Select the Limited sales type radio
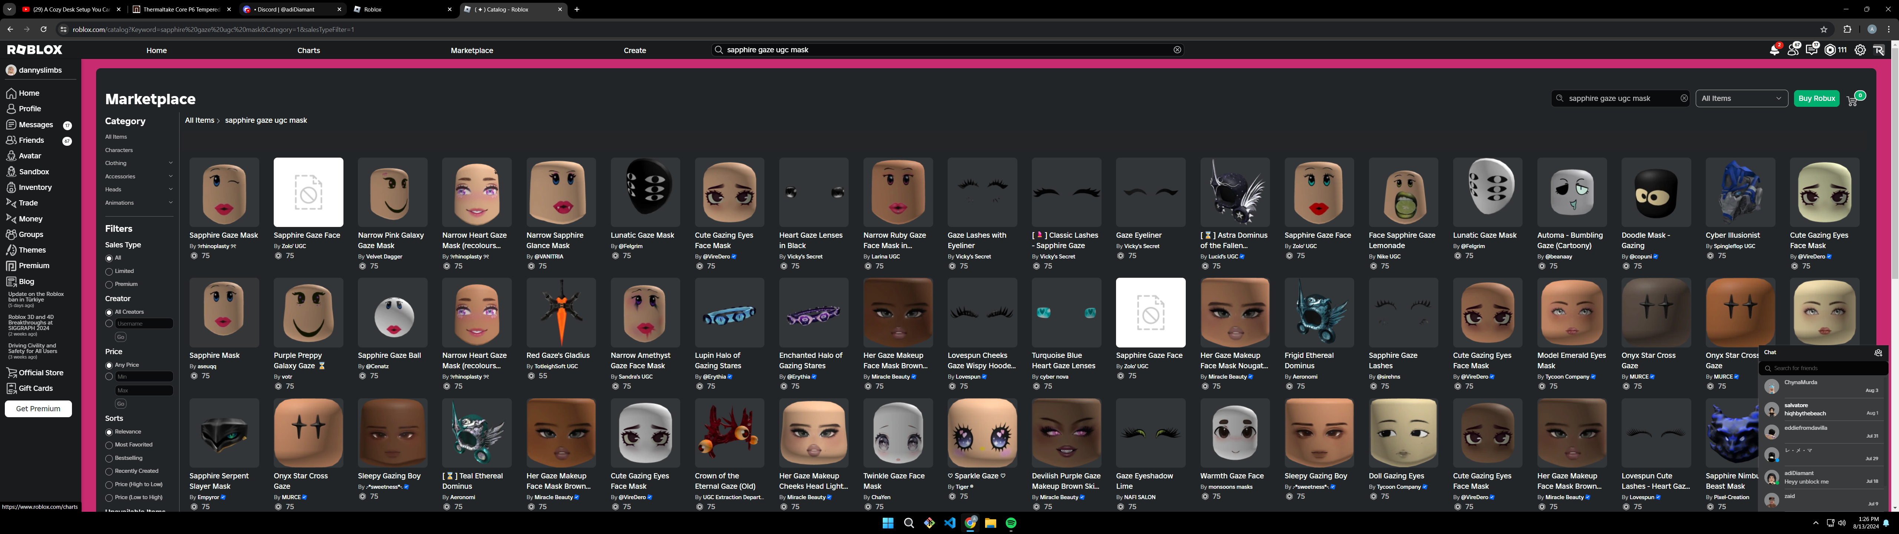Screen dimensions: 1899x534 click(x=109, y=271)
